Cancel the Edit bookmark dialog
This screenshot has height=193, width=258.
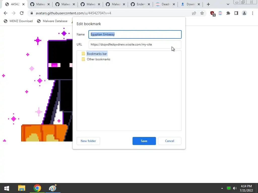coord(170,141)
